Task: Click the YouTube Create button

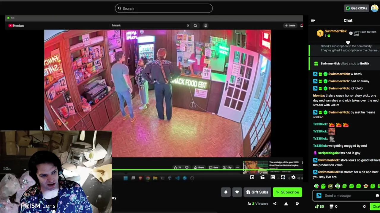Action: (x=290, y=25)
